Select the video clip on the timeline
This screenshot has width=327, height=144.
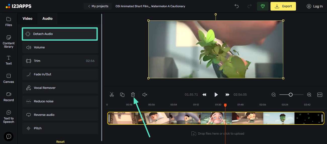pyautogui.click(x=216, y=118)
